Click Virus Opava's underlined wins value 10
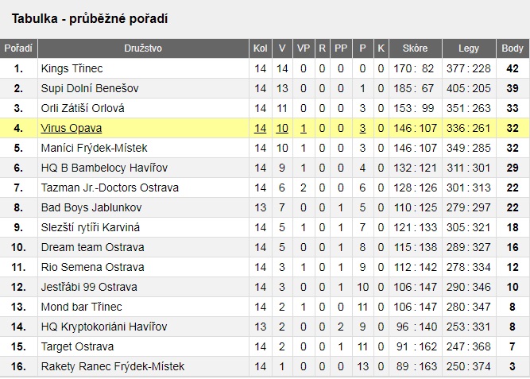 282,128
